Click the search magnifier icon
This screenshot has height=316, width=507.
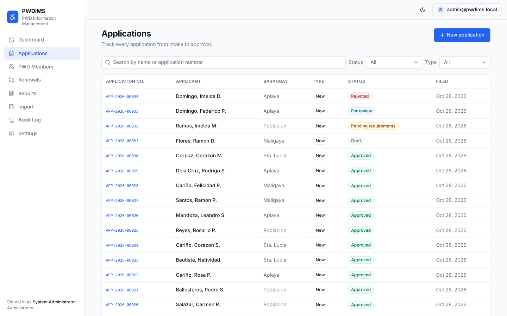point(108,62)
